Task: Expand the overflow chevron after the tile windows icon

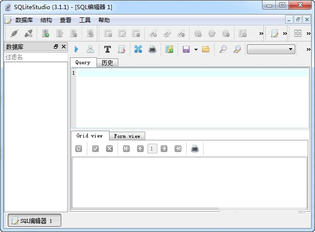Action: [309, 34]
